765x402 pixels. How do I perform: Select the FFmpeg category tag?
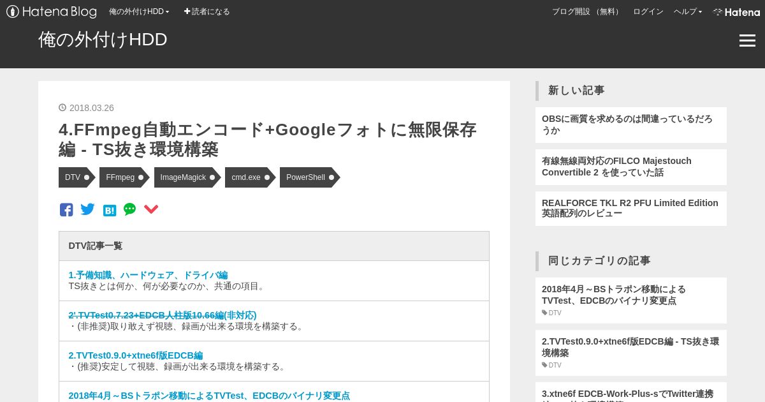pos(124,177)
